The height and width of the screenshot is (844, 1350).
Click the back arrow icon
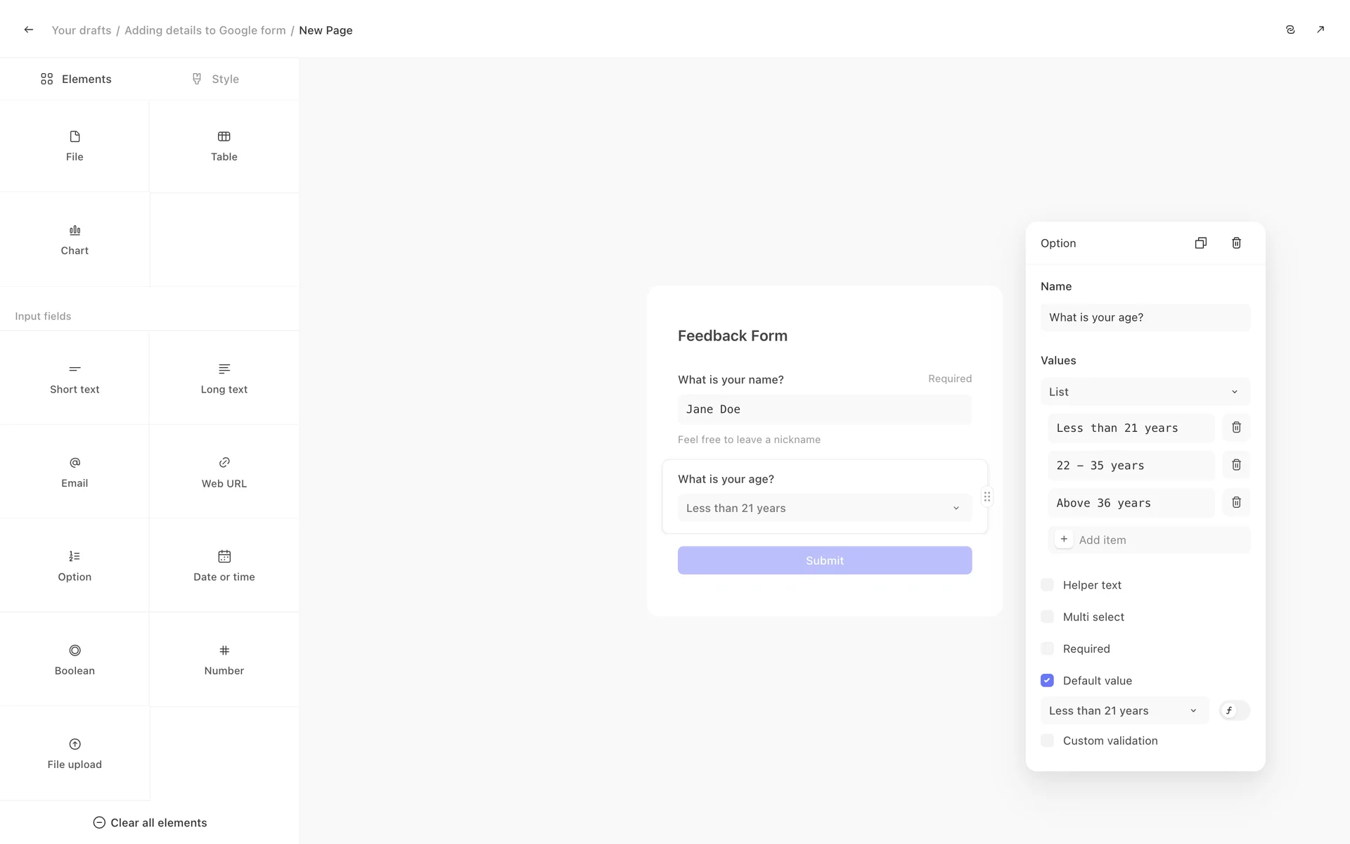pos(28,30)
